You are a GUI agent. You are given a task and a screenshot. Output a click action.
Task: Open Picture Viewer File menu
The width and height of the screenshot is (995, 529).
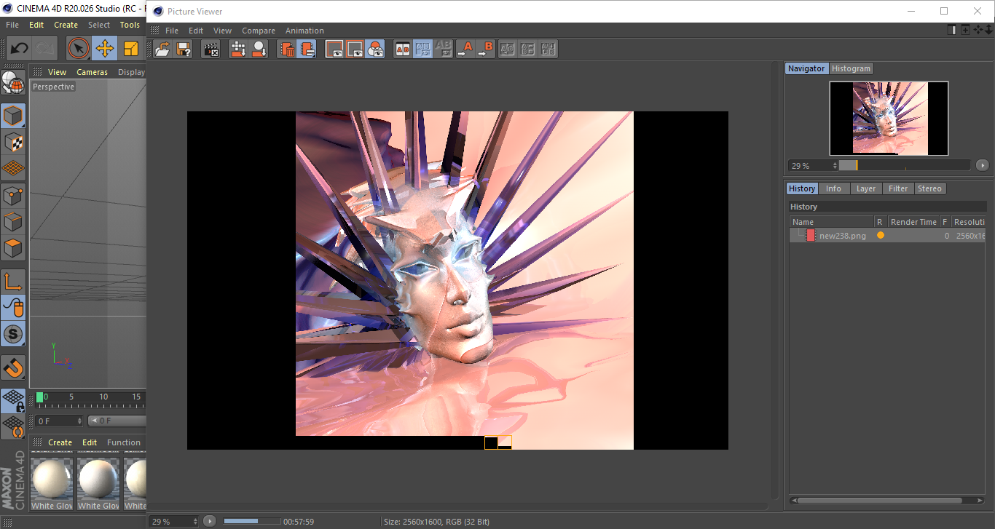pos(172,31)
